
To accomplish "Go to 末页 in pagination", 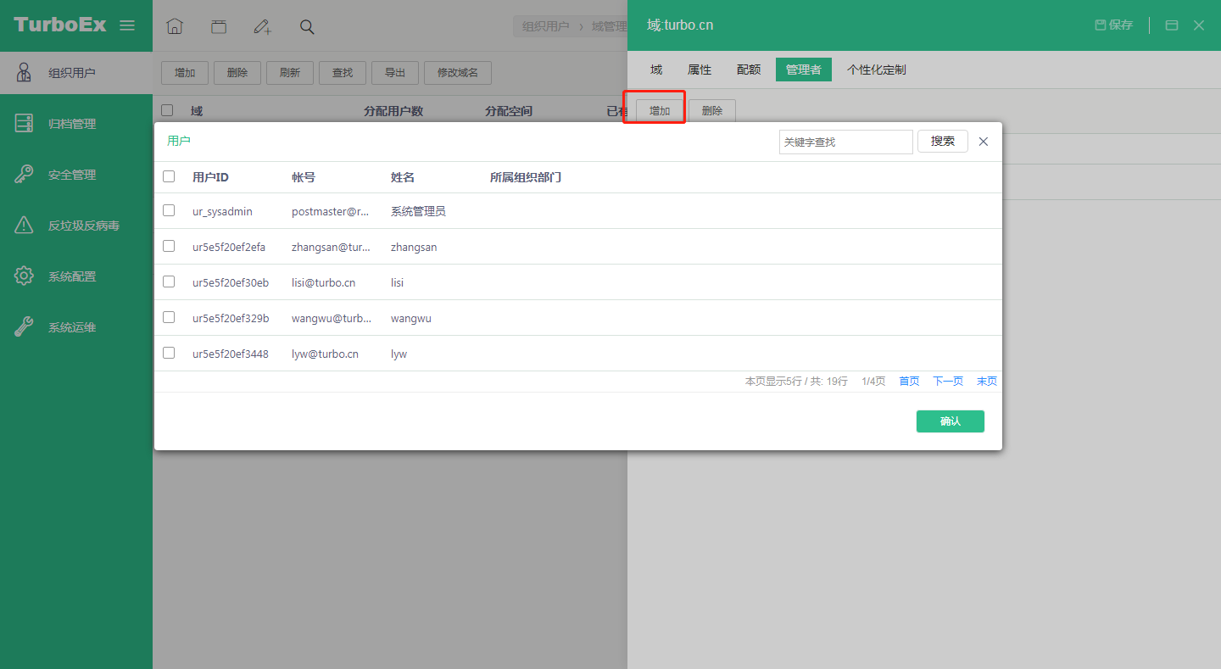I will click(987, 382).
